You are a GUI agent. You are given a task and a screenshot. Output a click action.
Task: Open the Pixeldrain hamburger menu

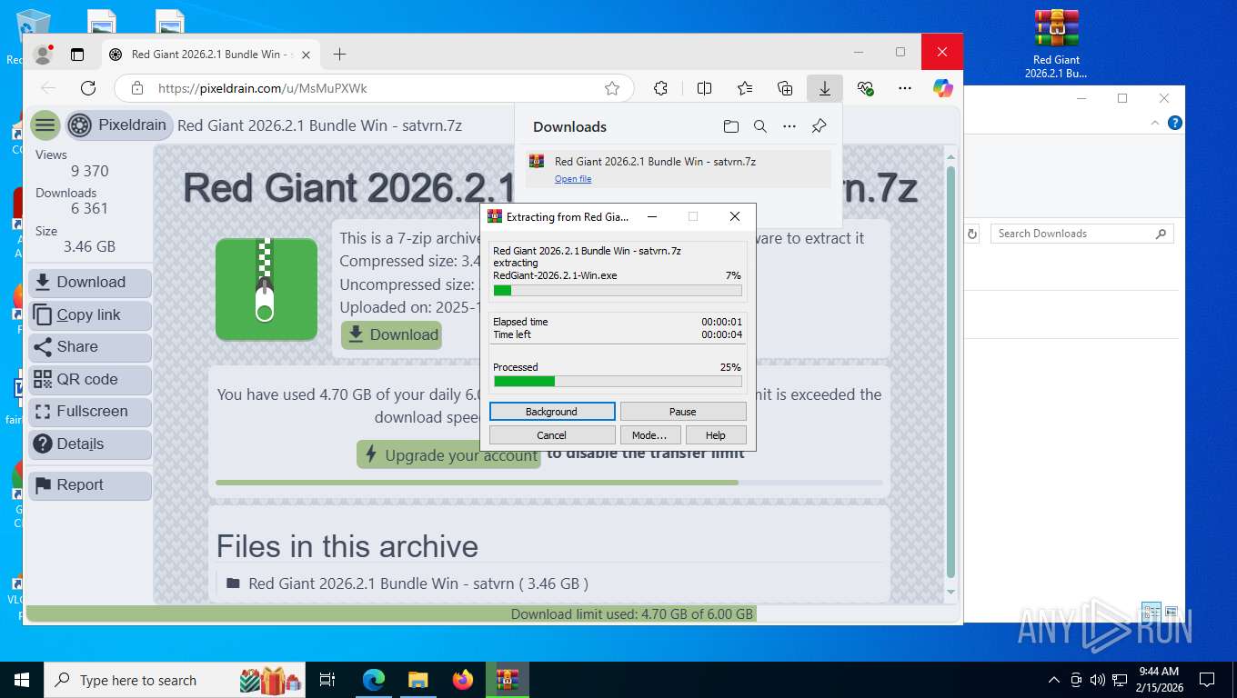coord(45,125)
